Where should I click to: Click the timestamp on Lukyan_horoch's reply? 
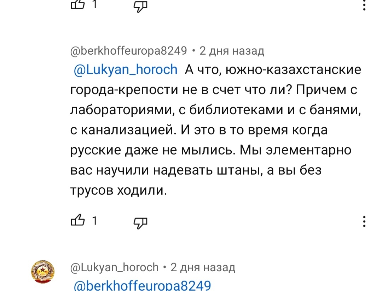click(203, 267)
